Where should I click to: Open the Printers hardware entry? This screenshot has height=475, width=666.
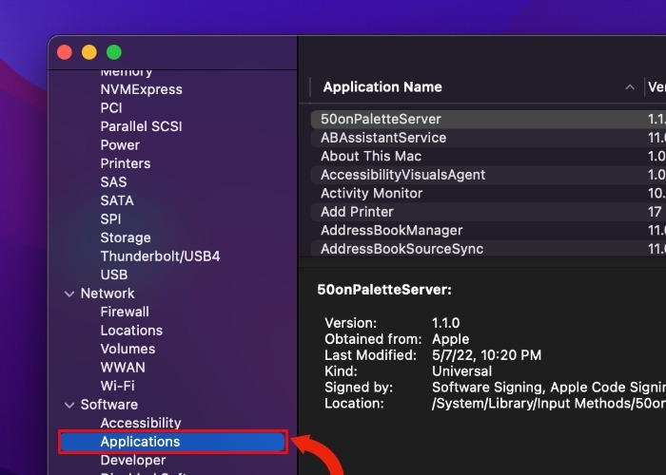pos(126,163)
